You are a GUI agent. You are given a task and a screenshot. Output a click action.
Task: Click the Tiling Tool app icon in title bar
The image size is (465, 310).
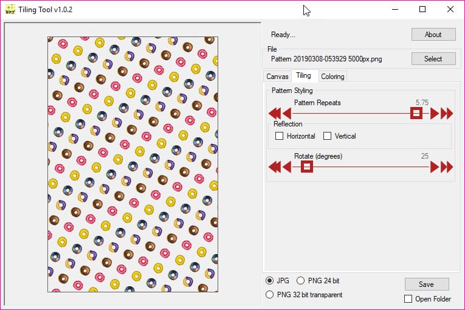(10, 9)
